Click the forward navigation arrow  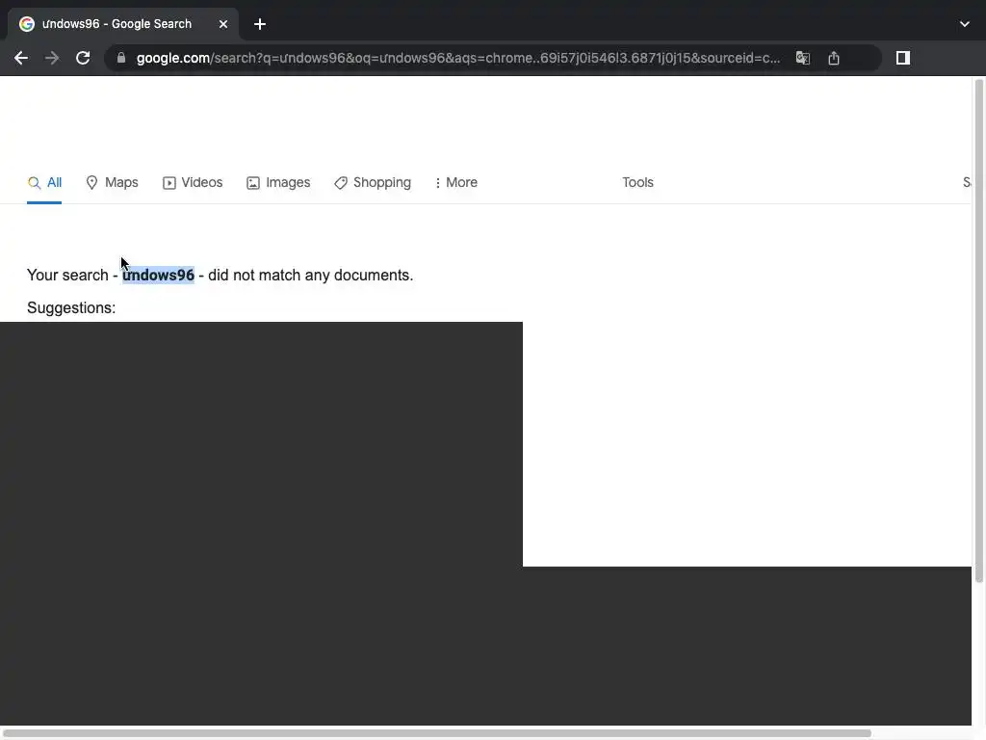(52, 58)
